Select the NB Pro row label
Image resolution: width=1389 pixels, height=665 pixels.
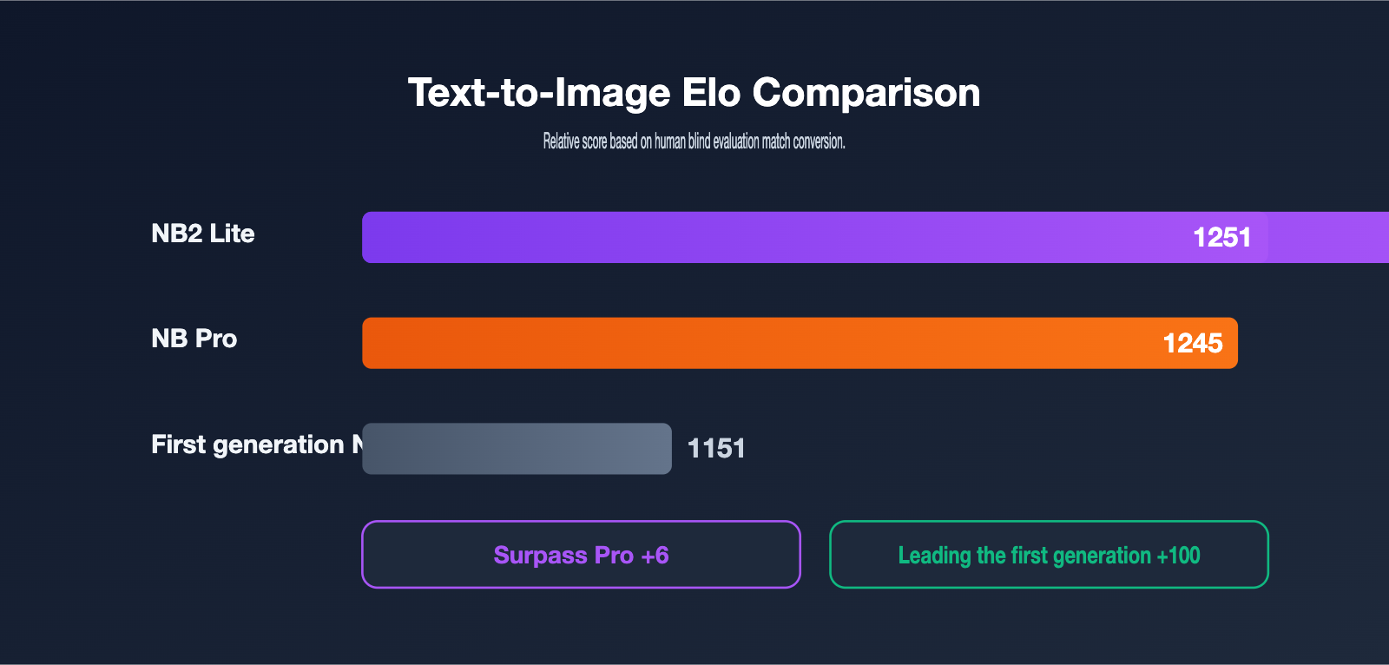click(194, 339)
